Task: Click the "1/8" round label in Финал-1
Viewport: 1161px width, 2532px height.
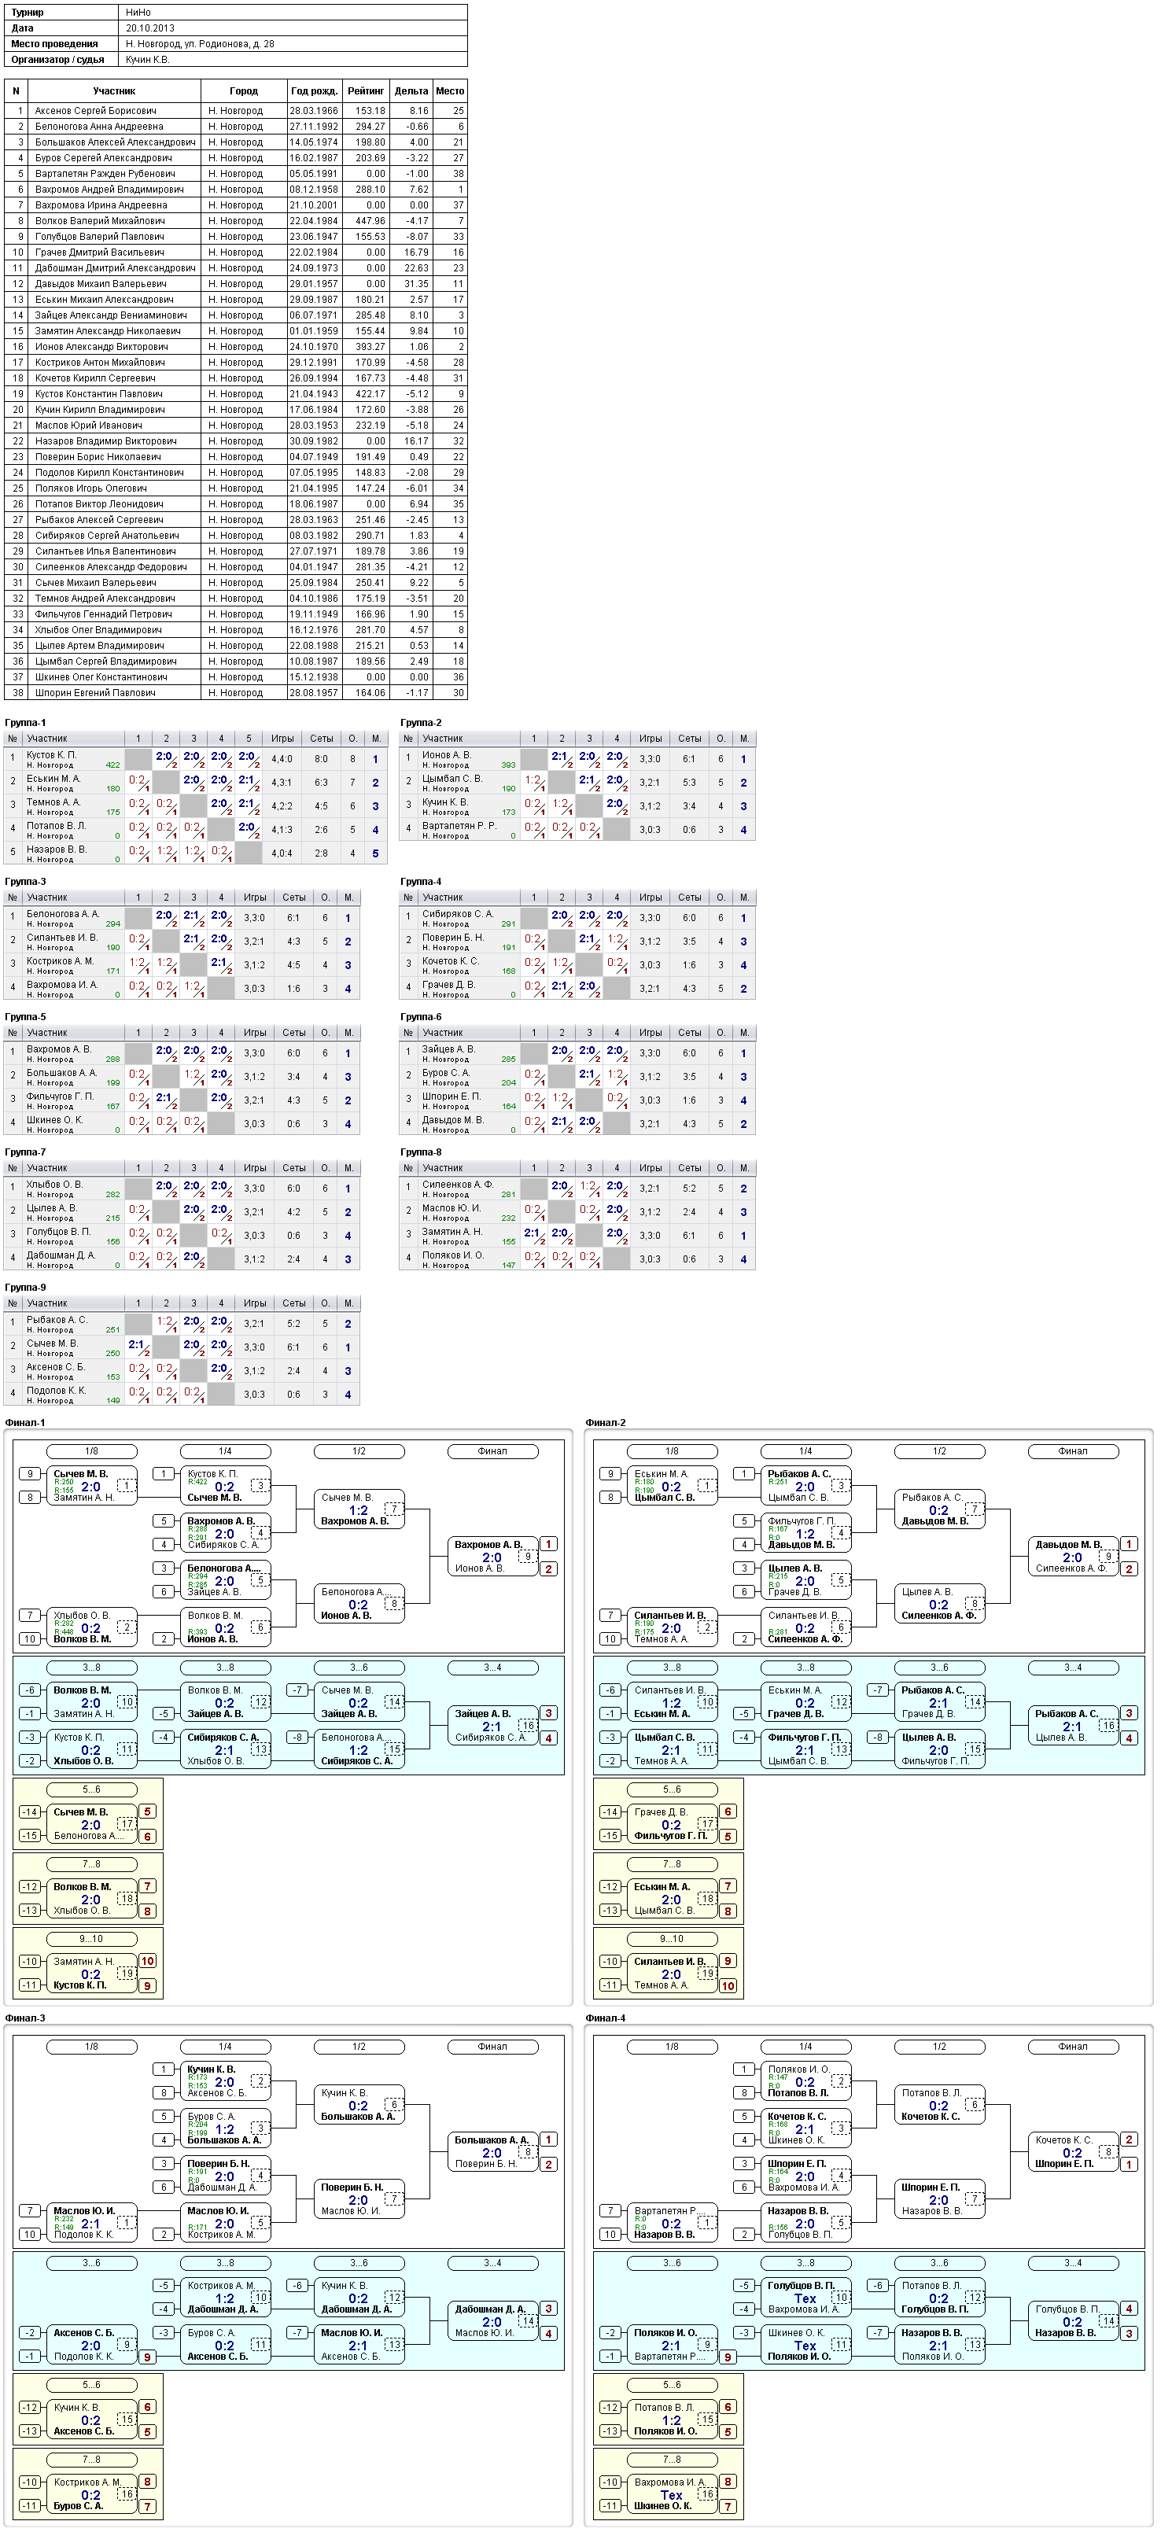Action: (91, 1450)
